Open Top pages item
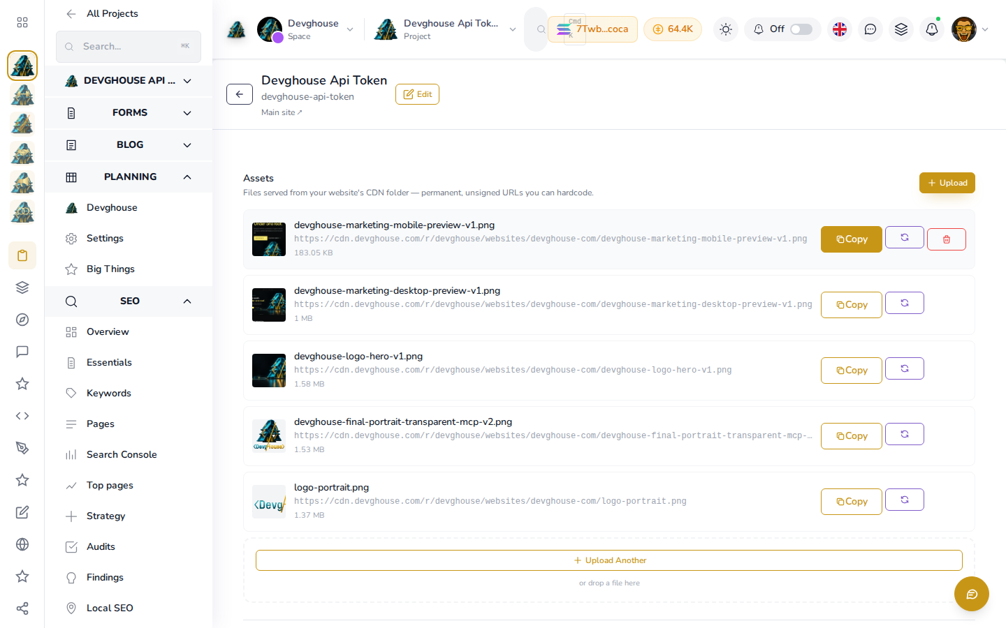 click(129, 485)
